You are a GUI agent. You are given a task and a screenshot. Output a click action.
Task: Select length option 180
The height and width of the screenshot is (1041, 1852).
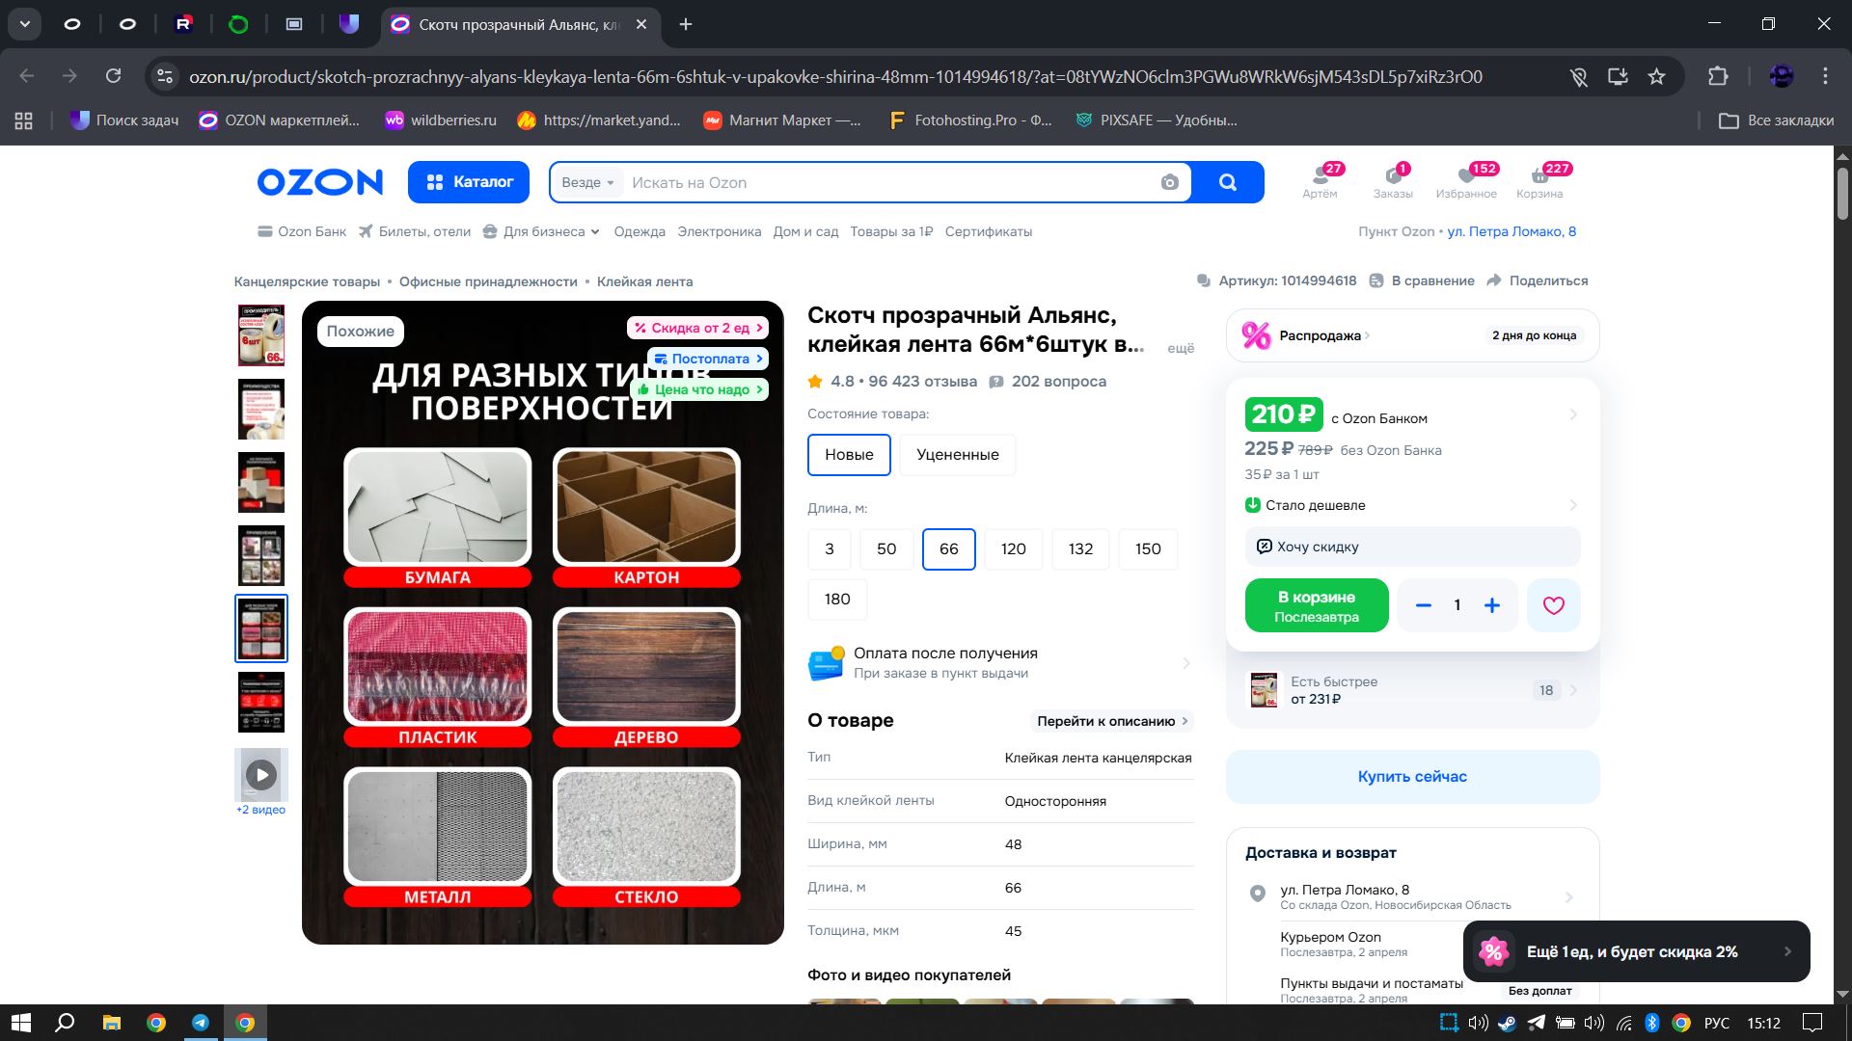pos(836,599)
